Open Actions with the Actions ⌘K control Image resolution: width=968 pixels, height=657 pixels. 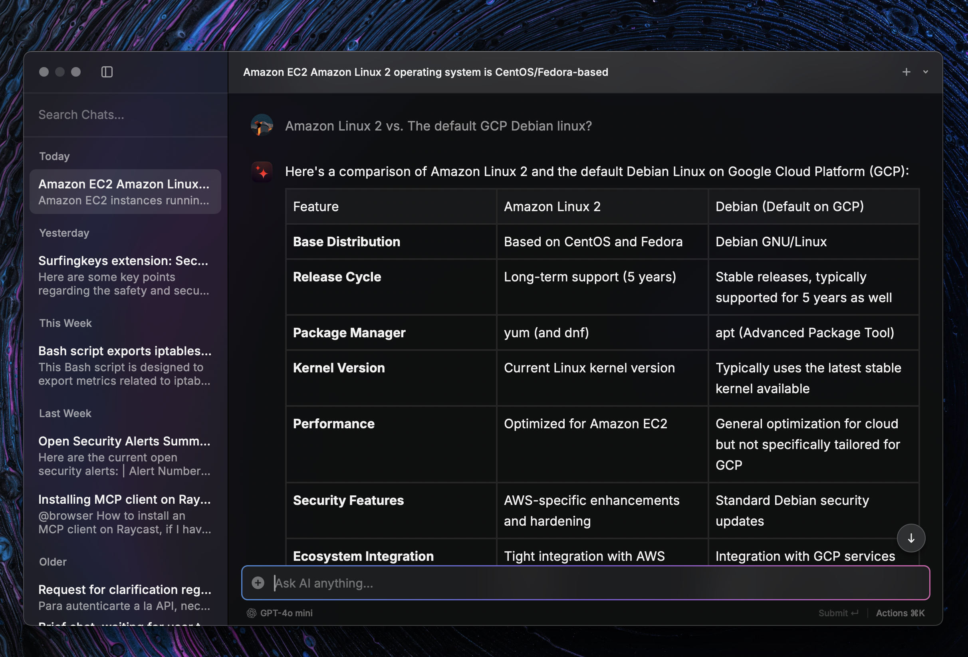(x=900, y=612)
